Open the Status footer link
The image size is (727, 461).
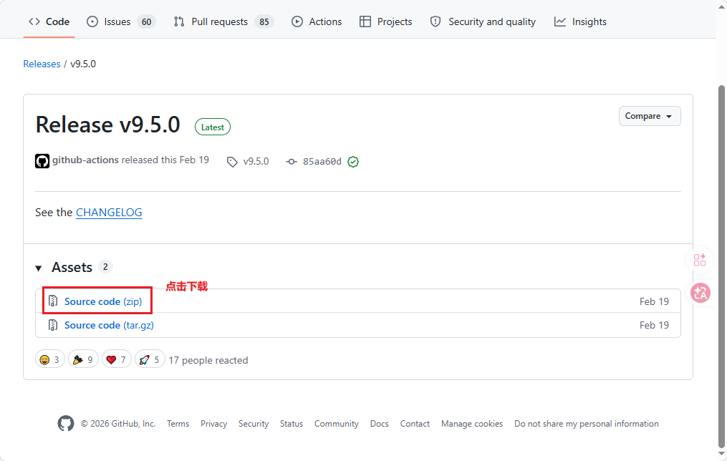point(292,424)
